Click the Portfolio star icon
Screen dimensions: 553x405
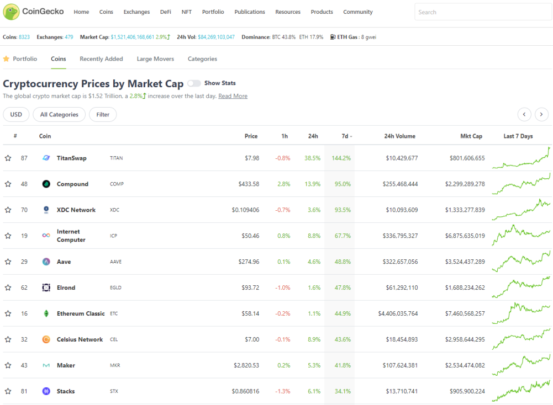6,59
